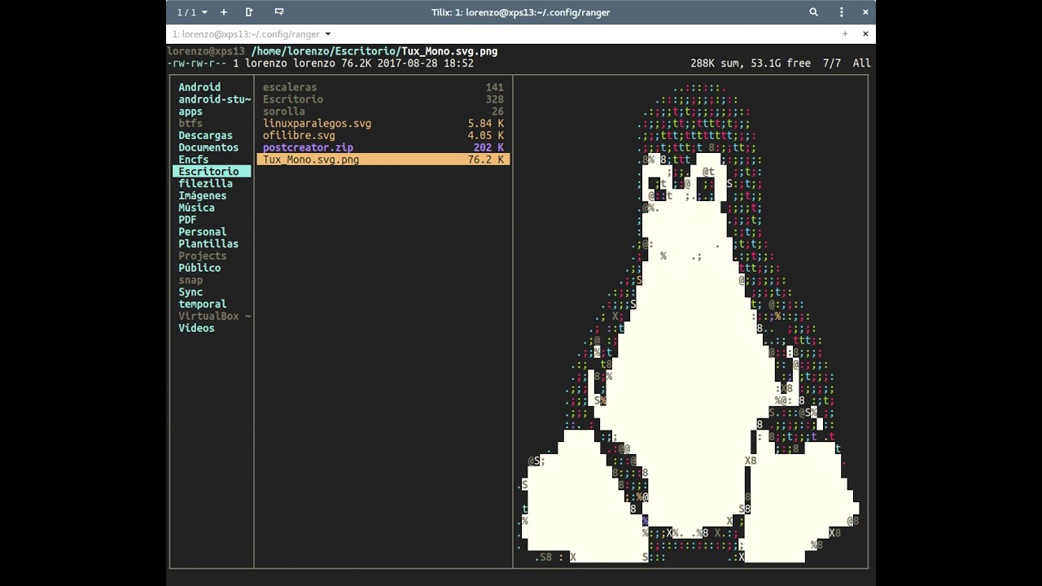Click the 288K sum, 53.1G free status
Viewport: 1042px width, 586px height.
point(750,63)
